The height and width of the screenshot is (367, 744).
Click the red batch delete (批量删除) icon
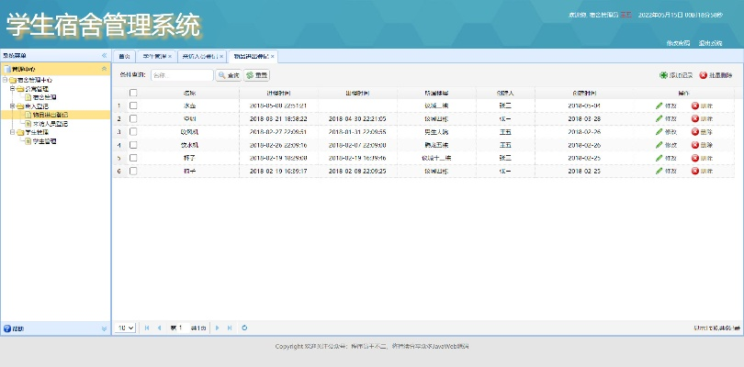703,75
